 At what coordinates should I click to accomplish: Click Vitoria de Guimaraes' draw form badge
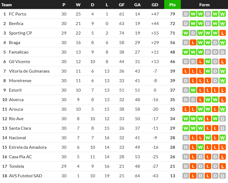pyautogui.click(x=215, y=71)
